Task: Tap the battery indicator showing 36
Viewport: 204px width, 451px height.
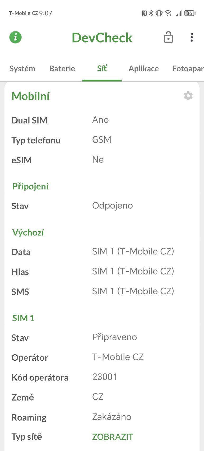Action: [189, 13]
